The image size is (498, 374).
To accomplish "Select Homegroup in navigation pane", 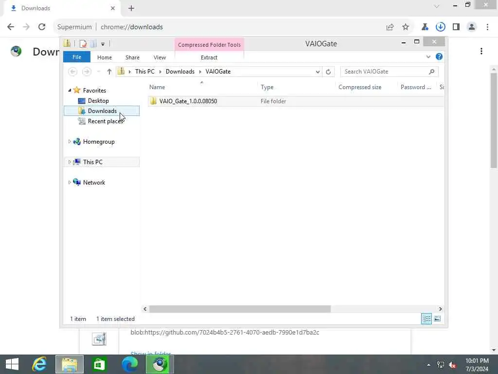I will (x=99, y=142).
